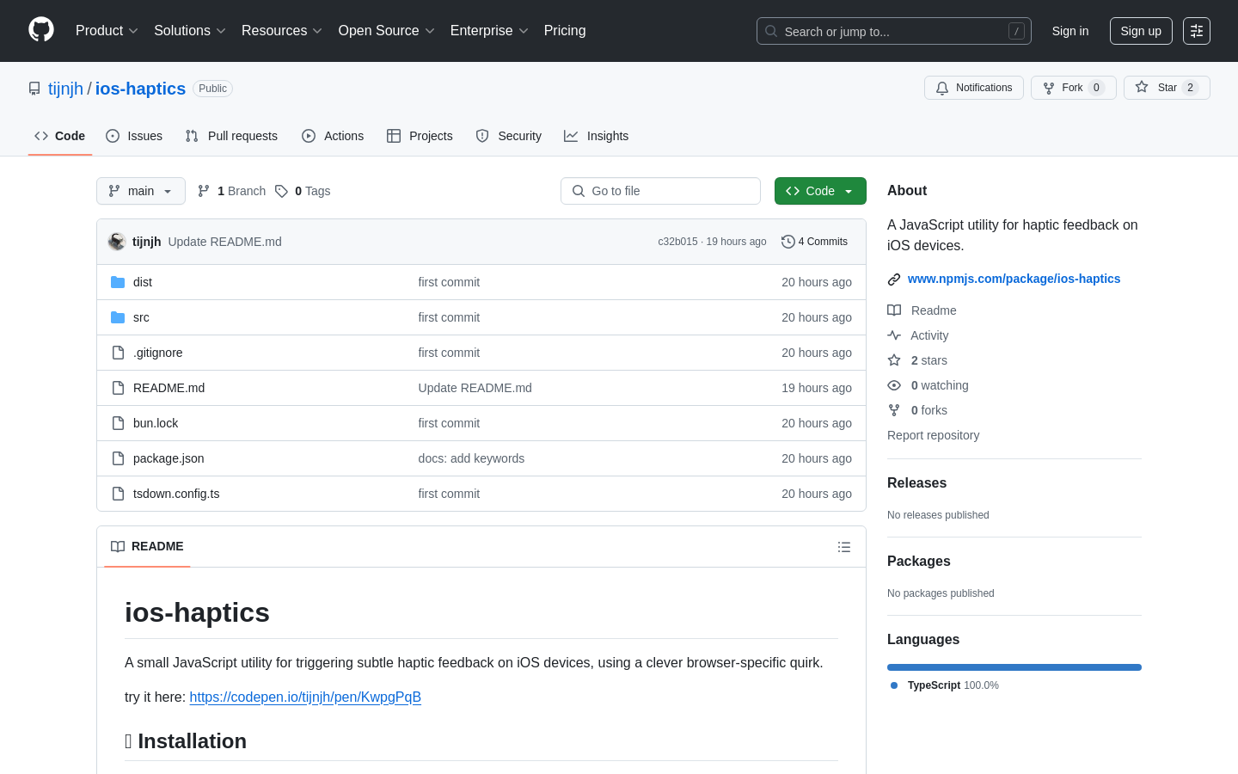Click the tag icon beside 0 Tags
Screen dimensions: 1238x774
tap(281, 191)
